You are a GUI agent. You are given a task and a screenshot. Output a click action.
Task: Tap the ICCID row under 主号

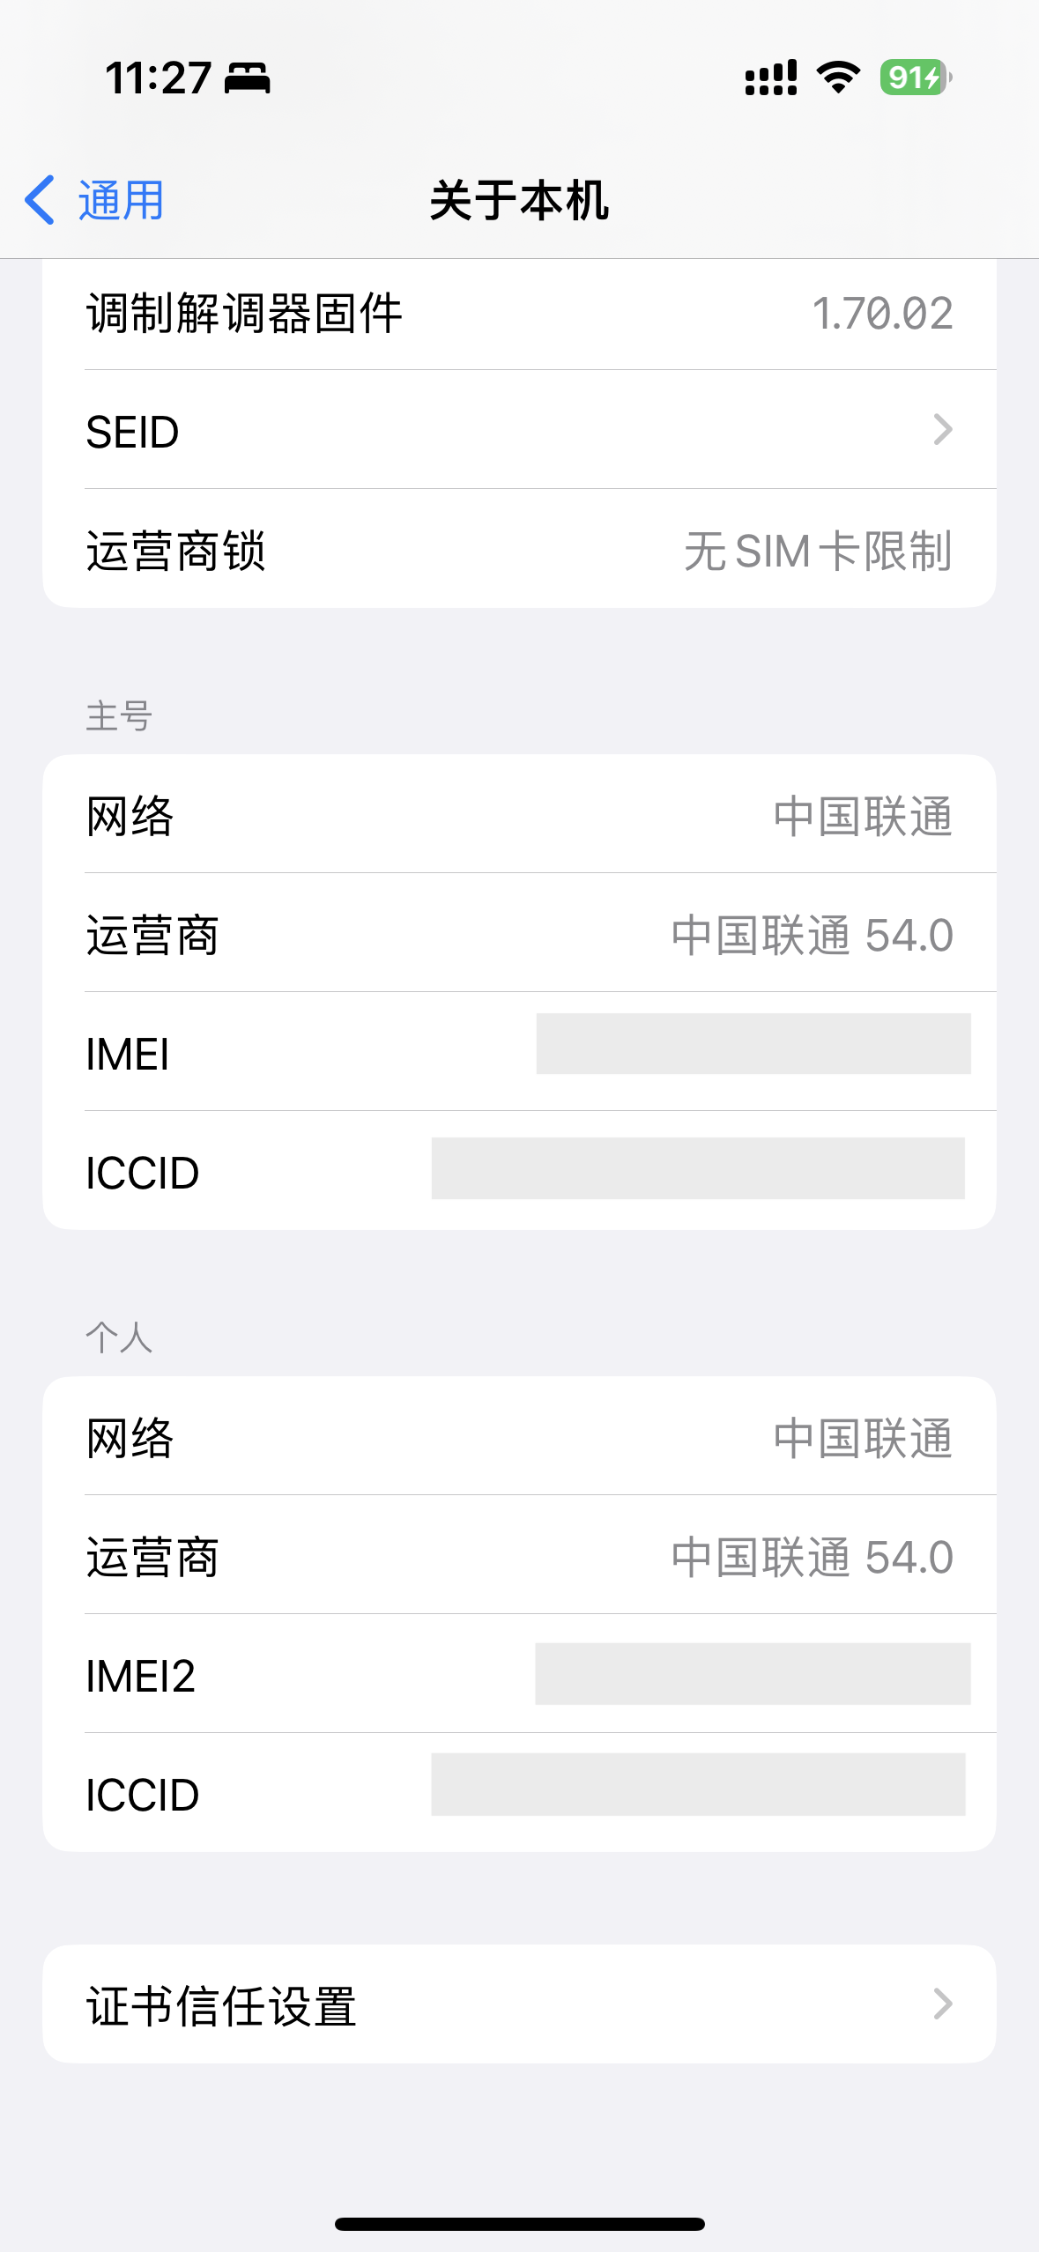click(519, 1172)
